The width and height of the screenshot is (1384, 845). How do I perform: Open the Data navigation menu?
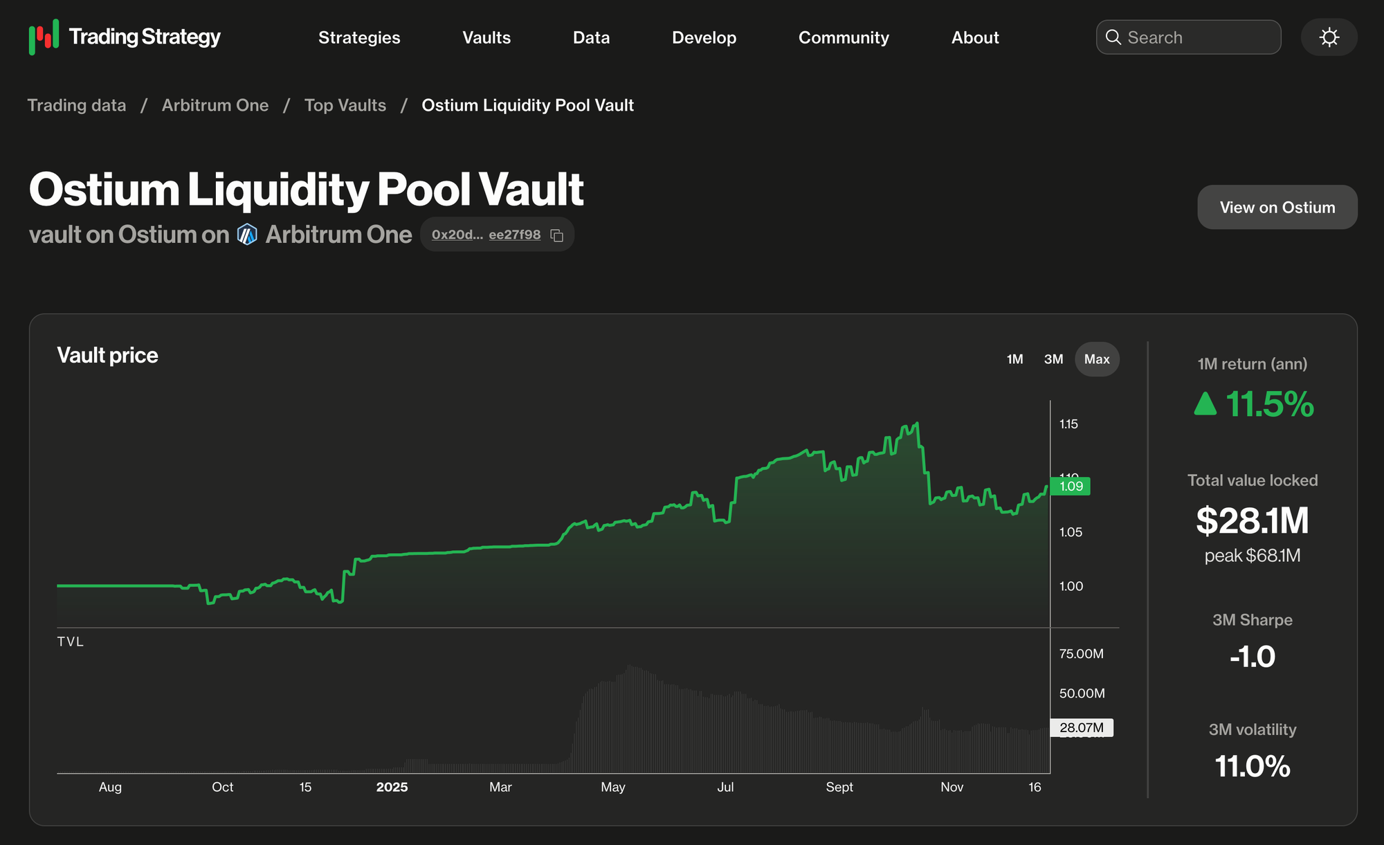(x=591, y=37)
